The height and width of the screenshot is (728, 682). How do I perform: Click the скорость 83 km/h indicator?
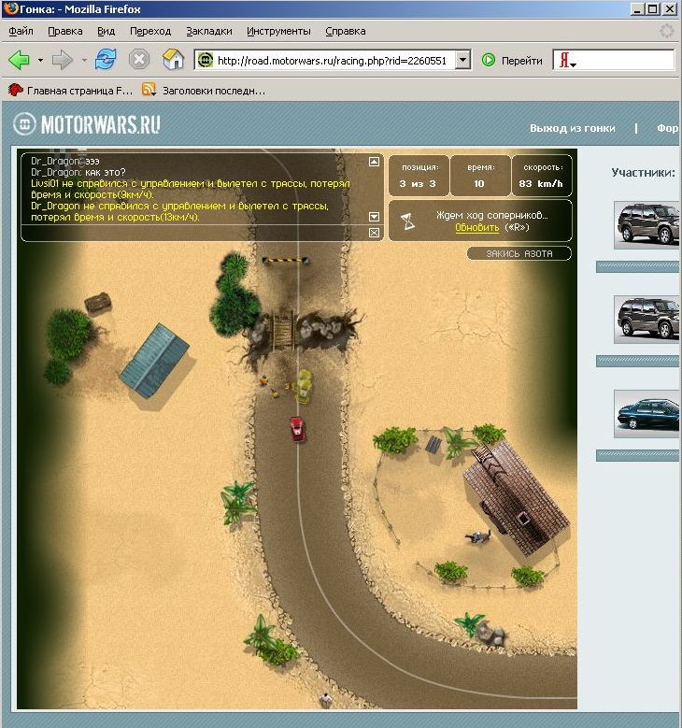pos(542,176)
